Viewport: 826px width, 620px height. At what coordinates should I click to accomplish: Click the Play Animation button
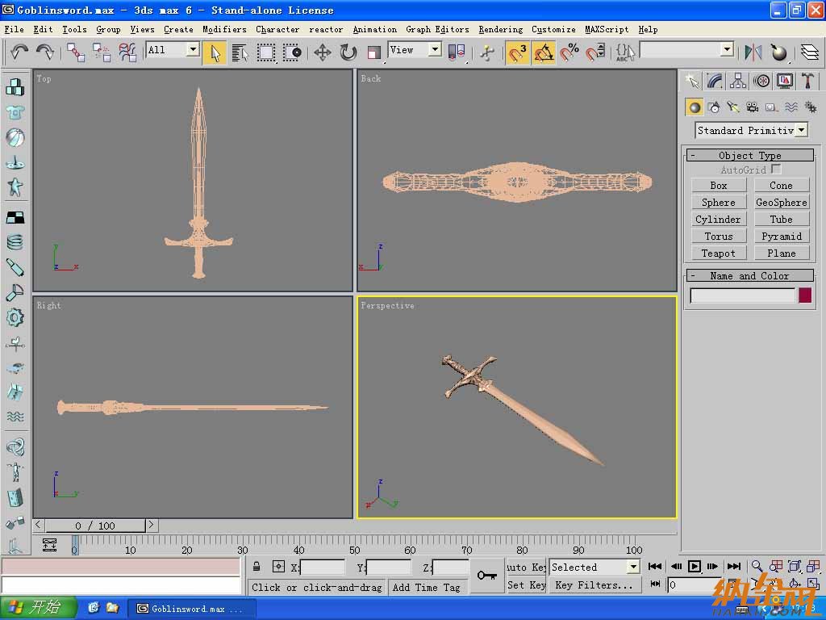click(x=695, y=566)
